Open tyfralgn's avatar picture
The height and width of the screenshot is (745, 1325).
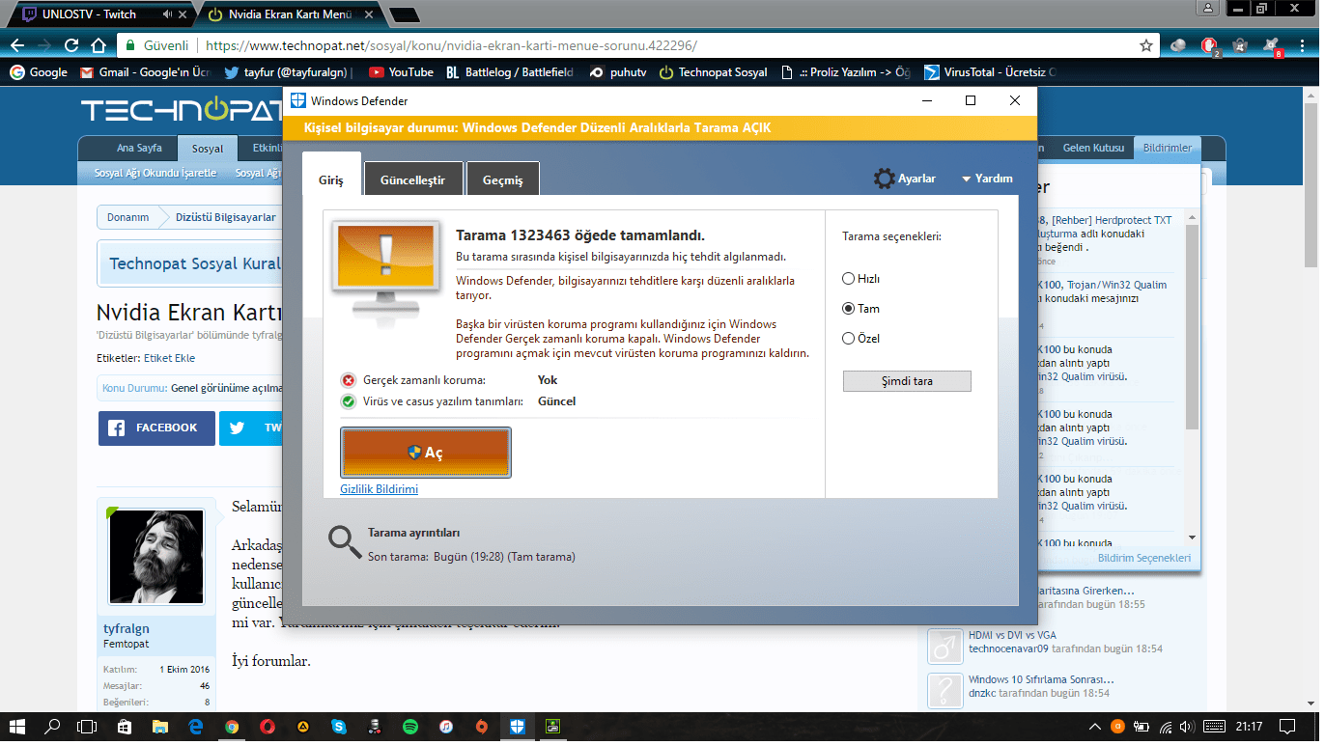point(155,557)
